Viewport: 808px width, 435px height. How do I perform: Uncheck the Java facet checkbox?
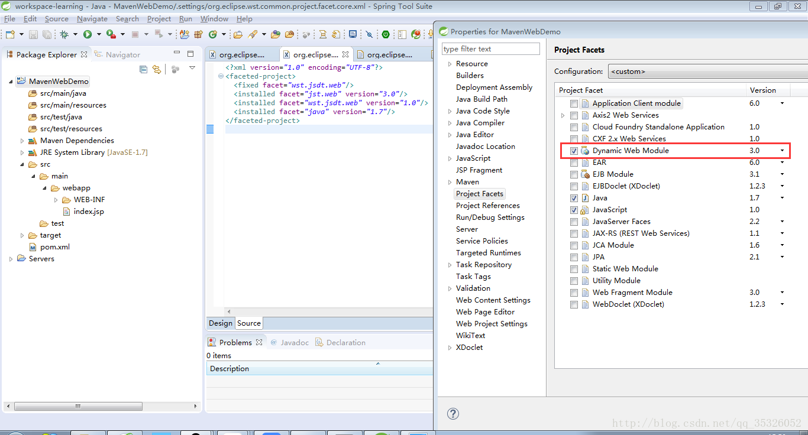(x=574, y=198)
